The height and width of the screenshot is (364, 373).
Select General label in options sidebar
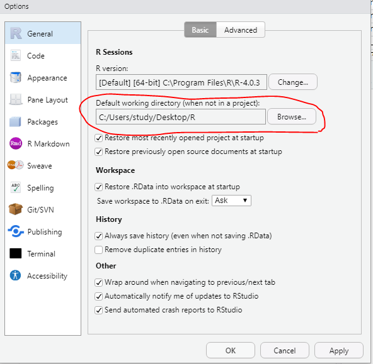coord(40,34)
